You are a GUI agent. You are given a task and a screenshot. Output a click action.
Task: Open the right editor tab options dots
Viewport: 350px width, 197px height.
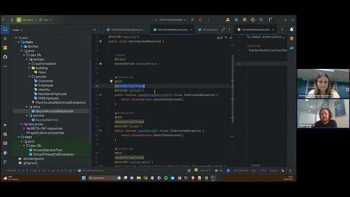[x=282, y=30]
